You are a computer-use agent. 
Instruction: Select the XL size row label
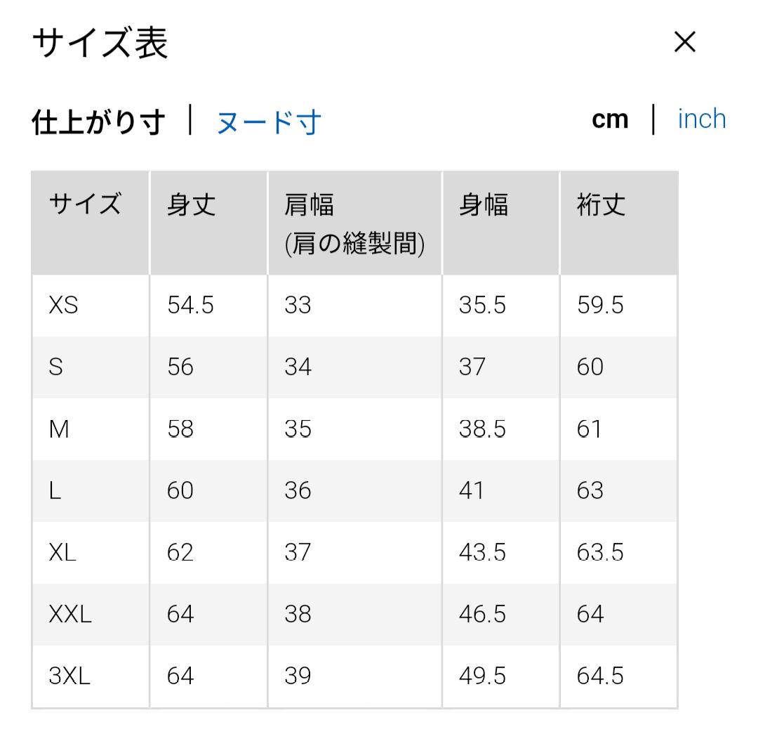point(62,553)
